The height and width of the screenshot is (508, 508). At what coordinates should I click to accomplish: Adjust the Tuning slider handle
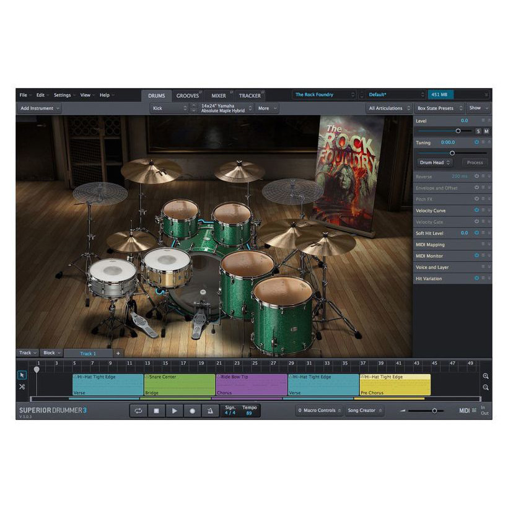(x=452, y=153)
